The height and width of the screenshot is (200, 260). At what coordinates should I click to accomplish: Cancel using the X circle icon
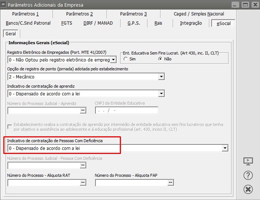[x=248, y=189]
